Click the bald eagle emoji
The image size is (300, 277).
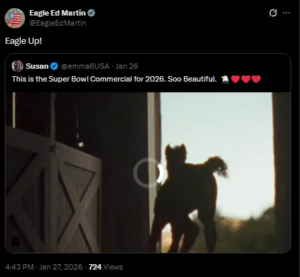(x=225, y=79)
